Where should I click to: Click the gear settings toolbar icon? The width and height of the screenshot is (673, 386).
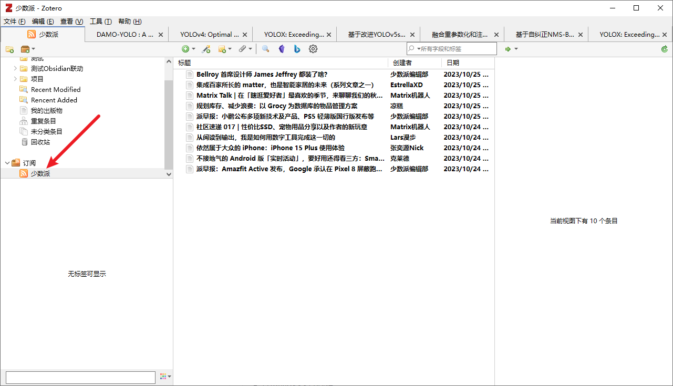click(x=313, y=49)
